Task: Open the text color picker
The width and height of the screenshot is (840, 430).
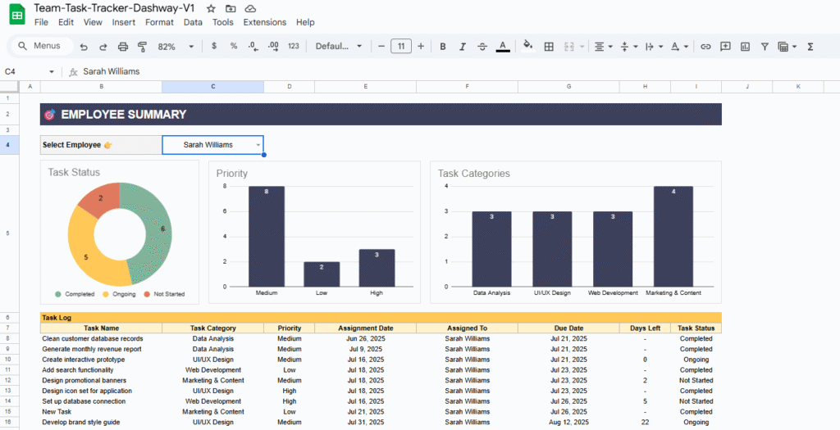Action: click(503, 47)
